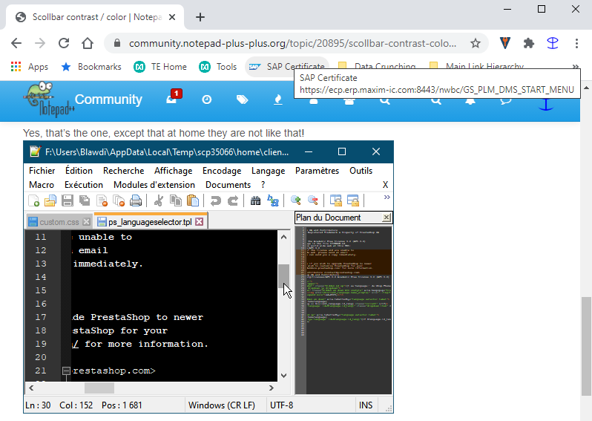592x421 pixels.
Task: Open the Tools bookmark
Action: [x=218, y=67]
